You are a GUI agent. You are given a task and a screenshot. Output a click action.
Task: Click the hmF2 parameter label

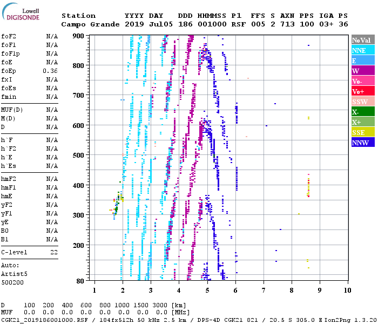[9, 179]
